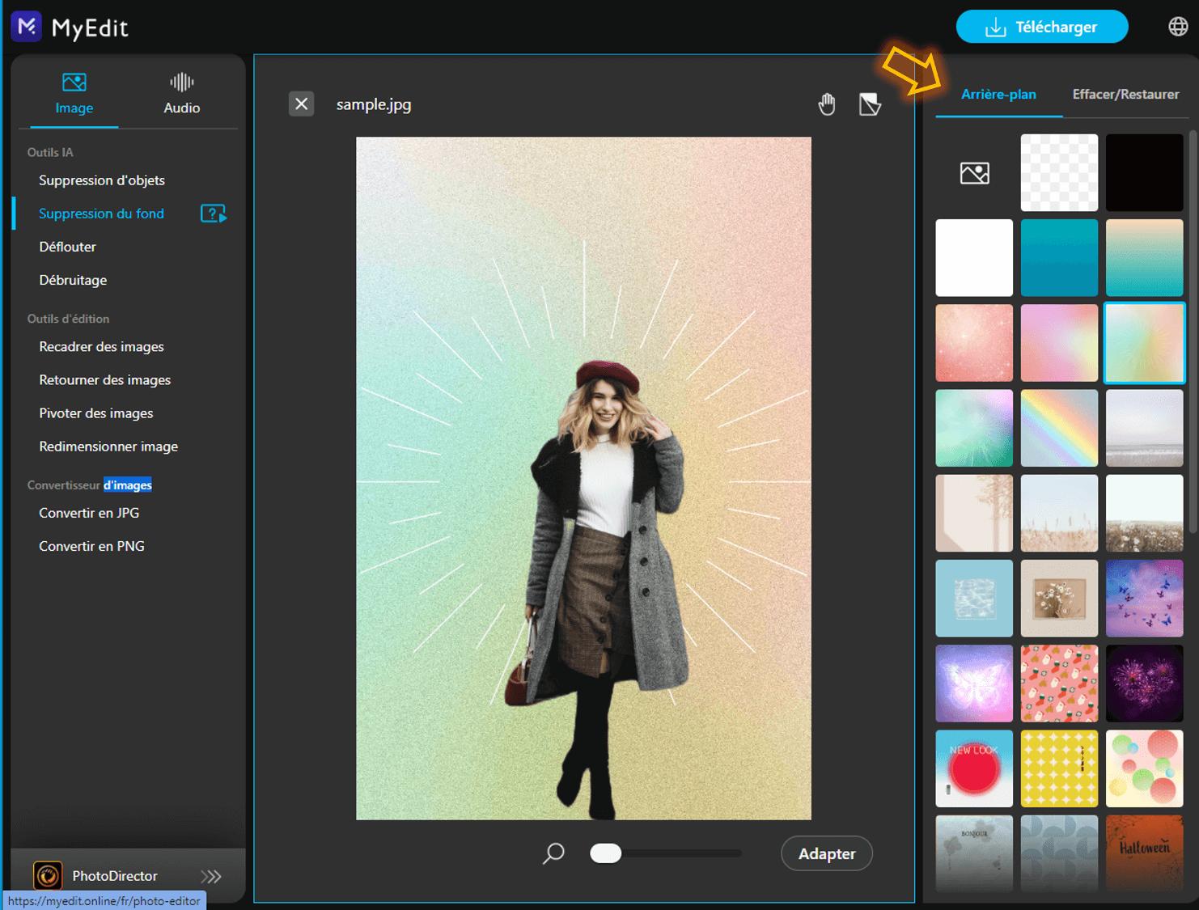The image size is (1199, 910).
Task: Close the sample.jpg image
Action: [x=301, y=104]
